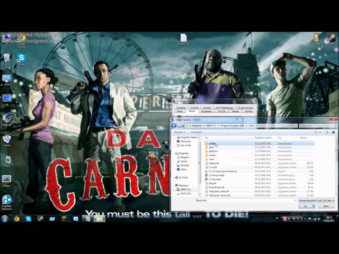This screenshot has height=254, width=339.
Task: Open the blank document icon on desktop
Action: click(184, 39)
